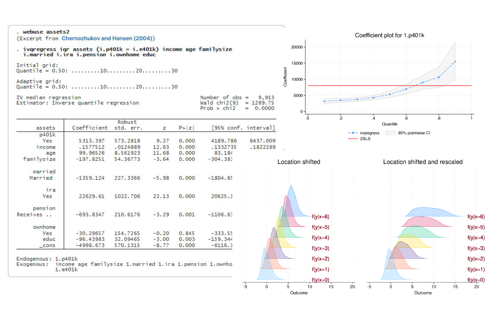Select ownhome coefficient -30.29657
498x314 pixels.
tap(90, 233)
